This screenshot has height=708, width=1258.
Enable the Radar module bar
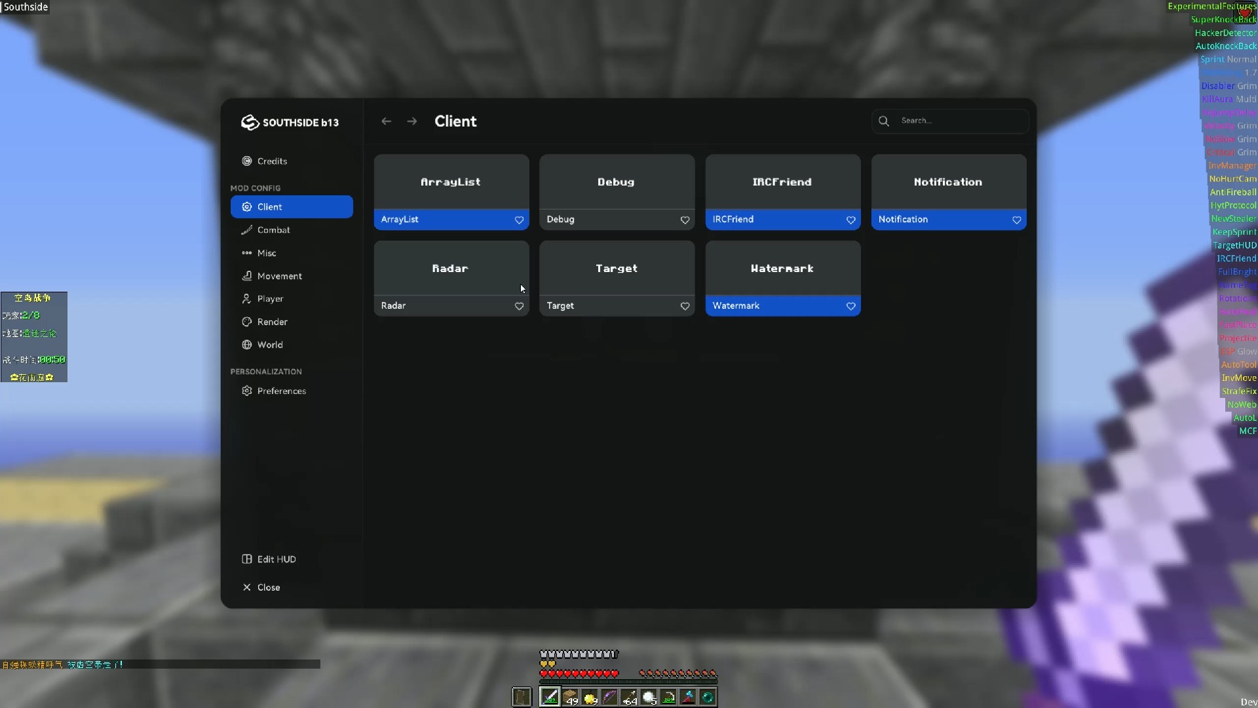point(451,306)
